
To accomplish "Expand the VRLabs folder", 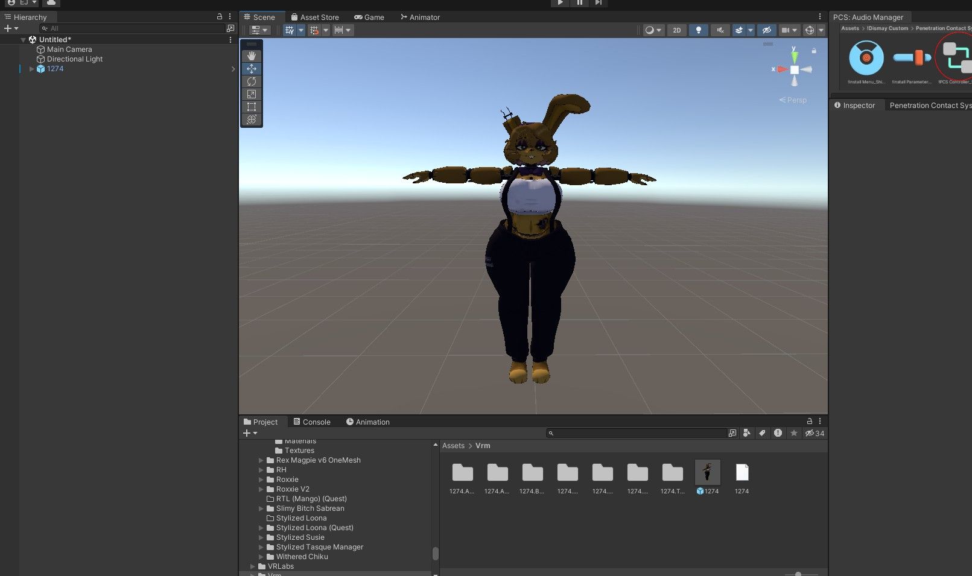I will pos(253,566).
